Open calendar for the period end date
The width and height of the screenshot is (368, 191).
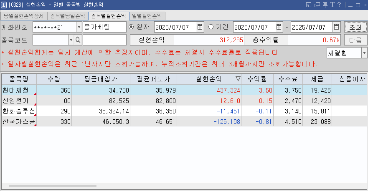(x=337, y=27)
